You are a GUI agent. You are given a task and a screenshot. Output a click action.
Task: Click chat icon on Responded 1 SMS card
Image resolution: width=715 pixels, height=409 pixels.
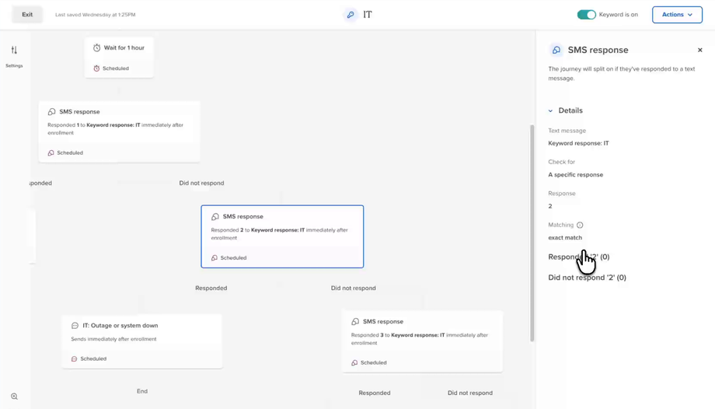pos(51,112)
